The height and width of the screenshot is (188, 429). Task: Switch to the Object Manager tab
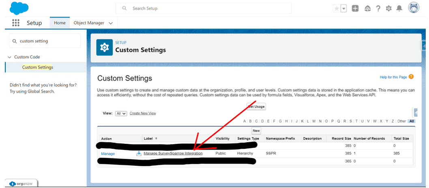(89, 23)
